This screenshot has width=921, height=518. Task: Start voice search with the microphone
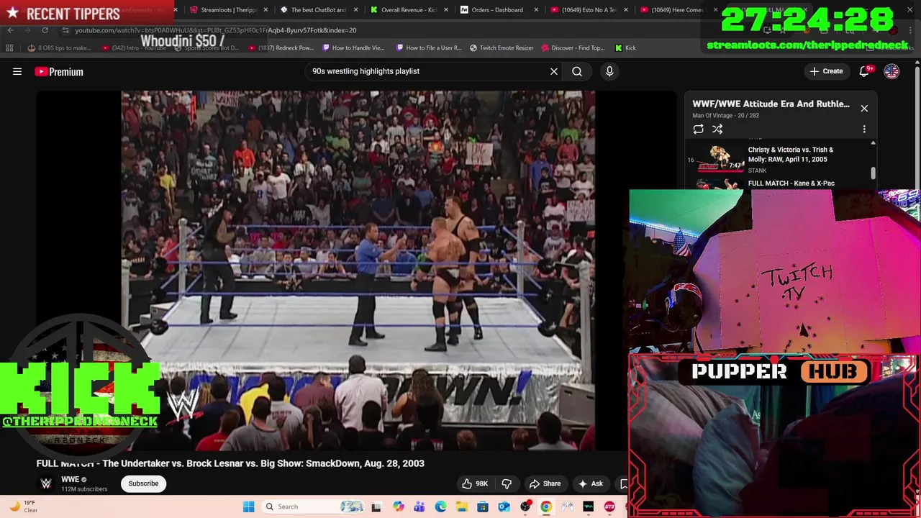coord(609,71)
